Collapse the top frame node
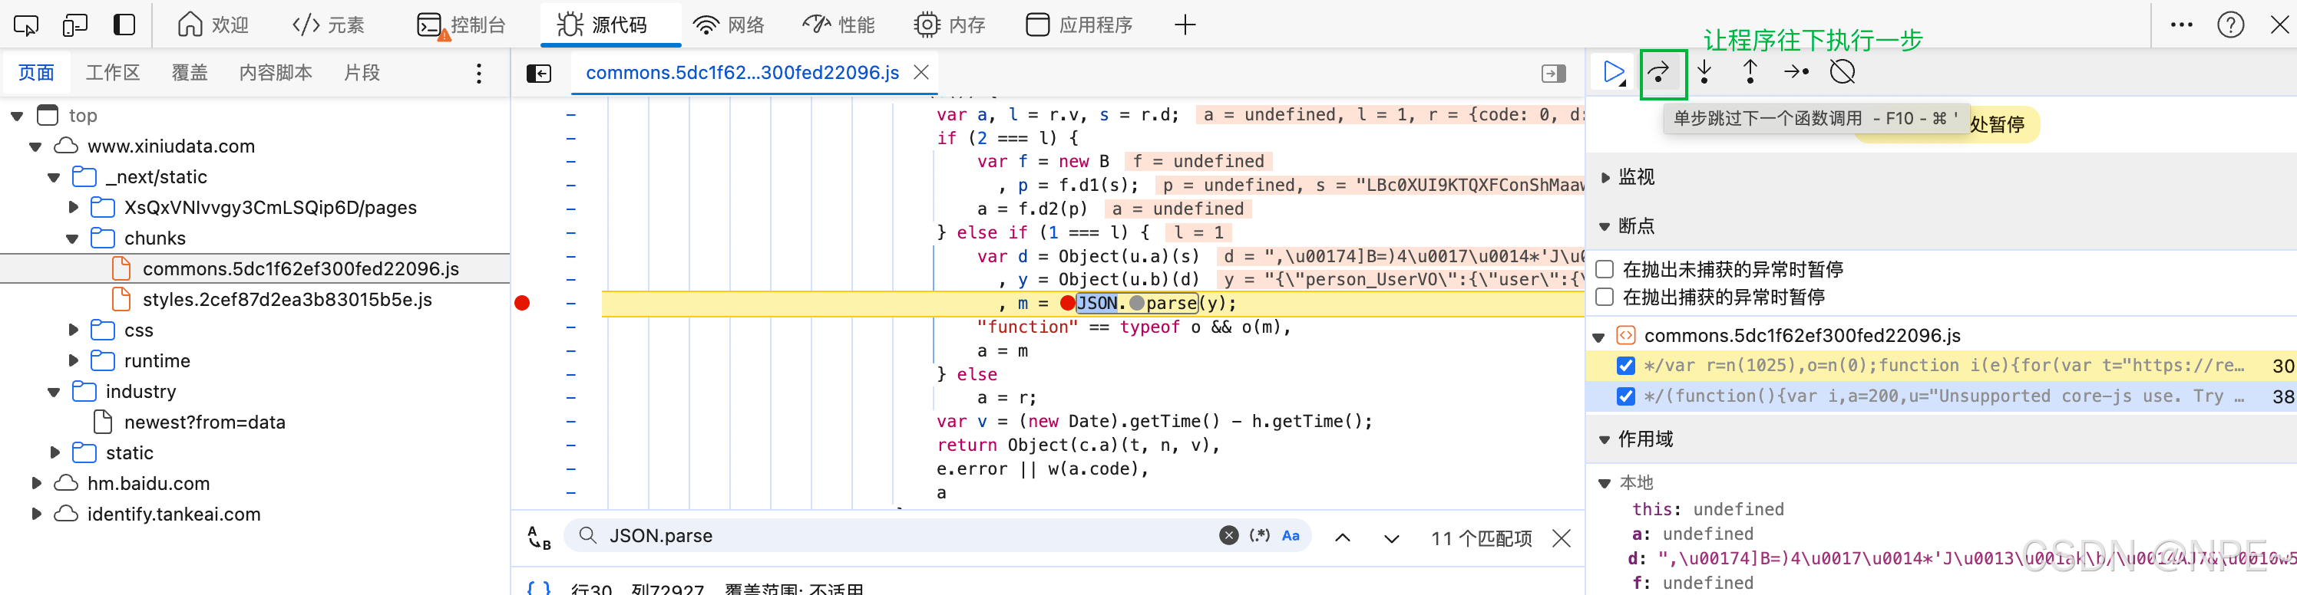This screenshot has height=595, width=2297. tap(17, 116)
